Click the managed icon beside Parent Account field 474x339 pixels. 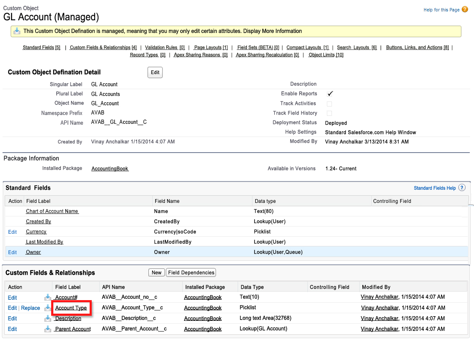[48, 329]
